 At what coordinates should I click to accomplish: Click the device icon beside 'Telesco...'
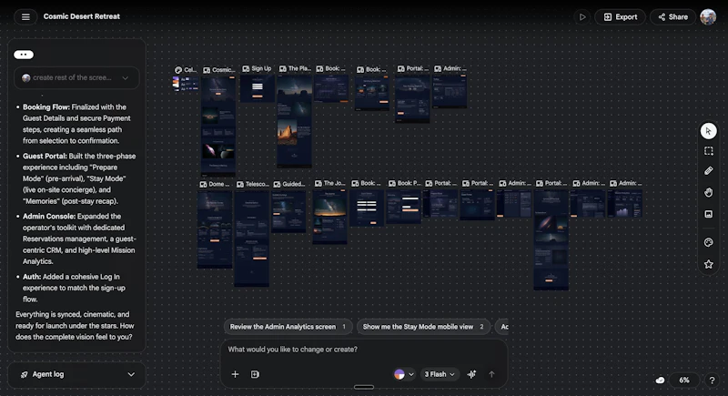tap(240, 184)
